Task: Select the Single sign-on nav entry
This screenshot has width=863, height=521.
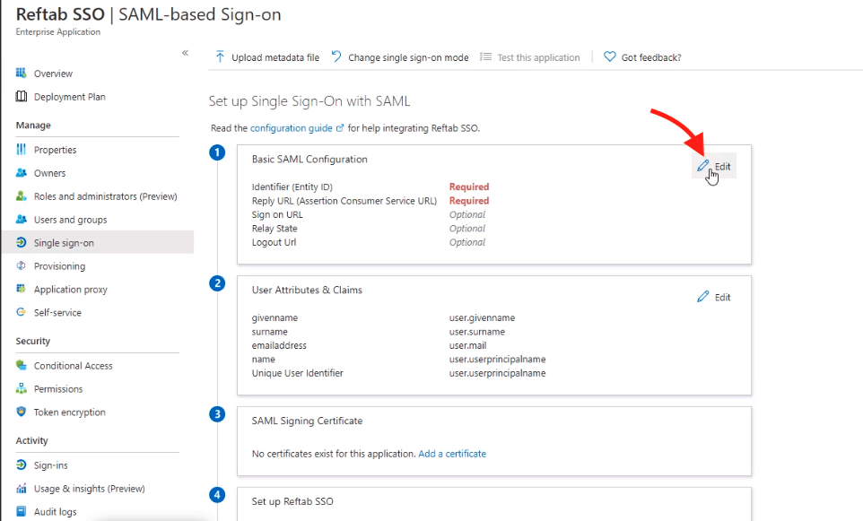Action: tap(64, 242)
